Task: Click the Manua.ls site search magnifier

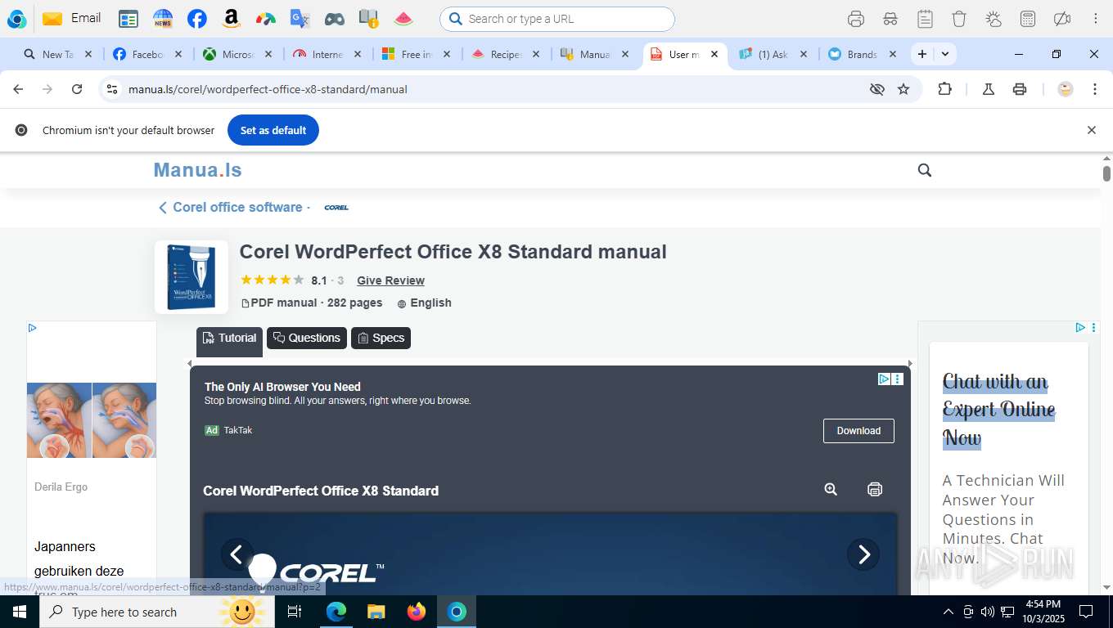Action: 925,170
